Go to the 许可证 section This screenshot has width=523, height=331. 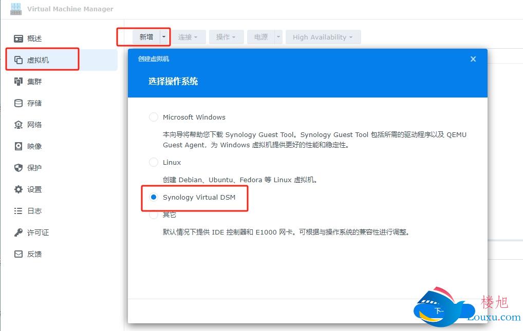62,232
